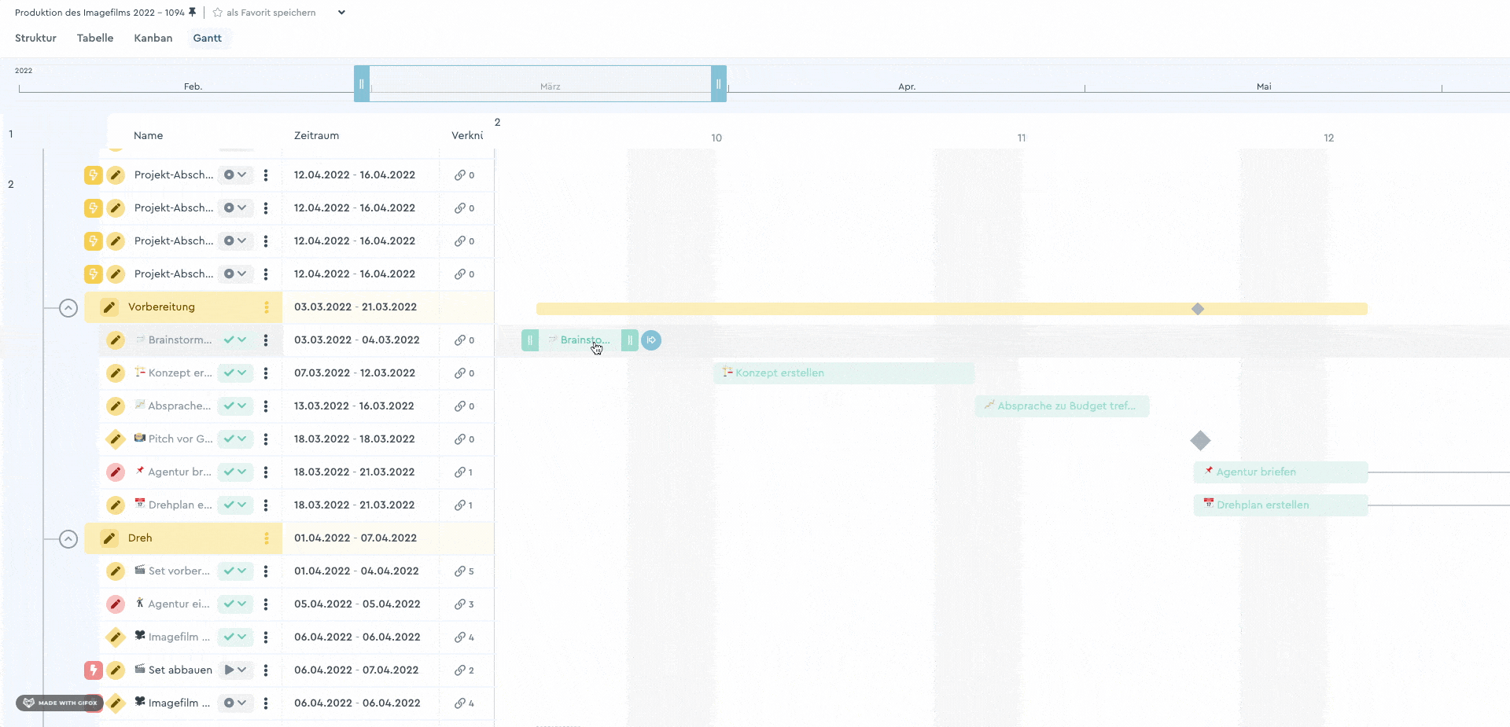Click date range 01.04.2022 - 04.04.2022
Image resolution: width=1510 pixels, height=727 pixels.
point(356,571)
